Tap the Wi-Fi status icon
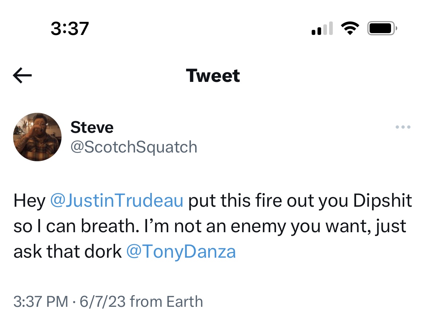 click(350, 29)
